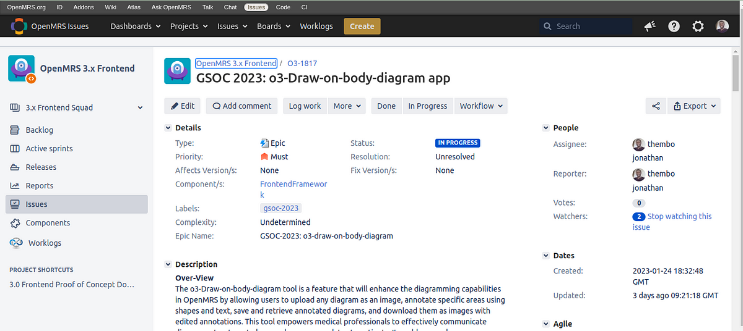Image resolution: width=743 pixels, height=331 pixels.
Task: Open the FrontendFramework component link
Action: pos(293,190)
